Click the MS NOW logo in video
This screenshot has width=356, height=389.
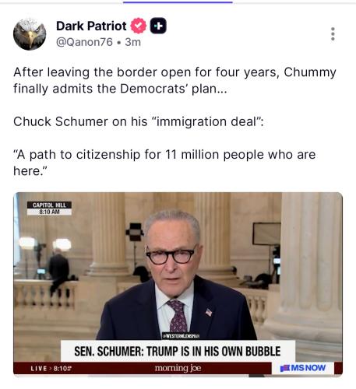coord(303,368)
